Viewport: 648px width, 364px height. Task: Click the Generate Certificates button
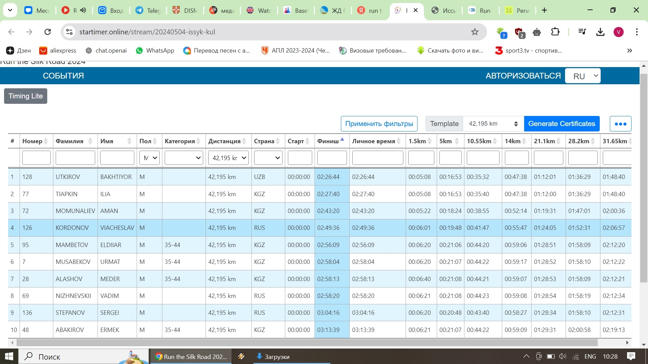click(562, 124)
